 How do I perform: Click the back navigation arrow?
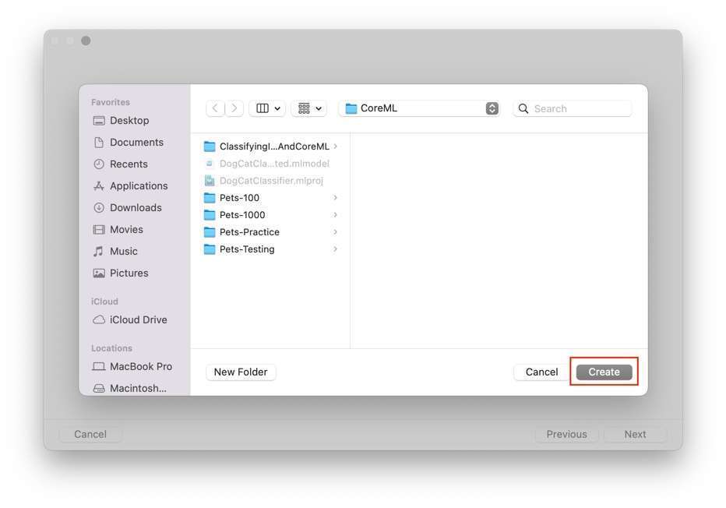pos(215,108)
